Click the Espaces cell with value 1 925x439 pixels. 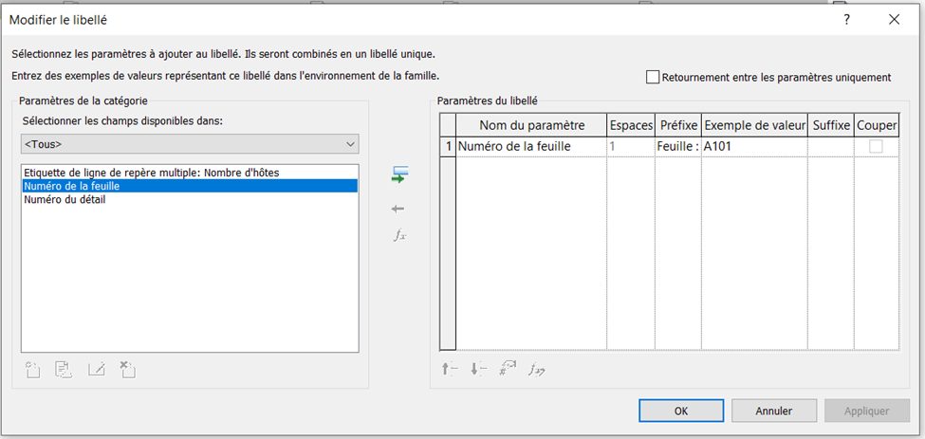pyautogui.click(x=631, y=147)
